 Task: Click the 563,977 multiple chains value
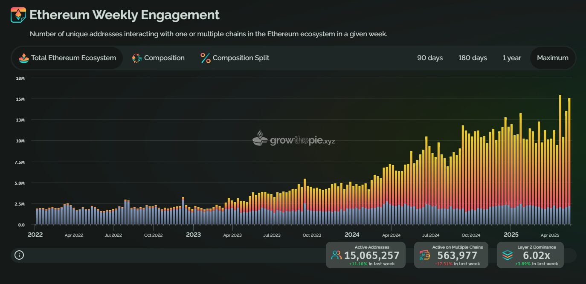click(x=457, y=255)
